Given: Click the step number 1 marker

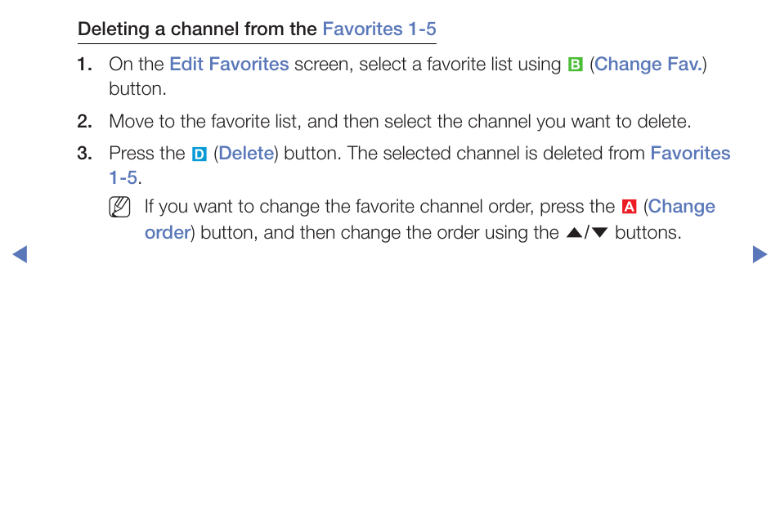Looking at the screenshot, I should (84, 64).
